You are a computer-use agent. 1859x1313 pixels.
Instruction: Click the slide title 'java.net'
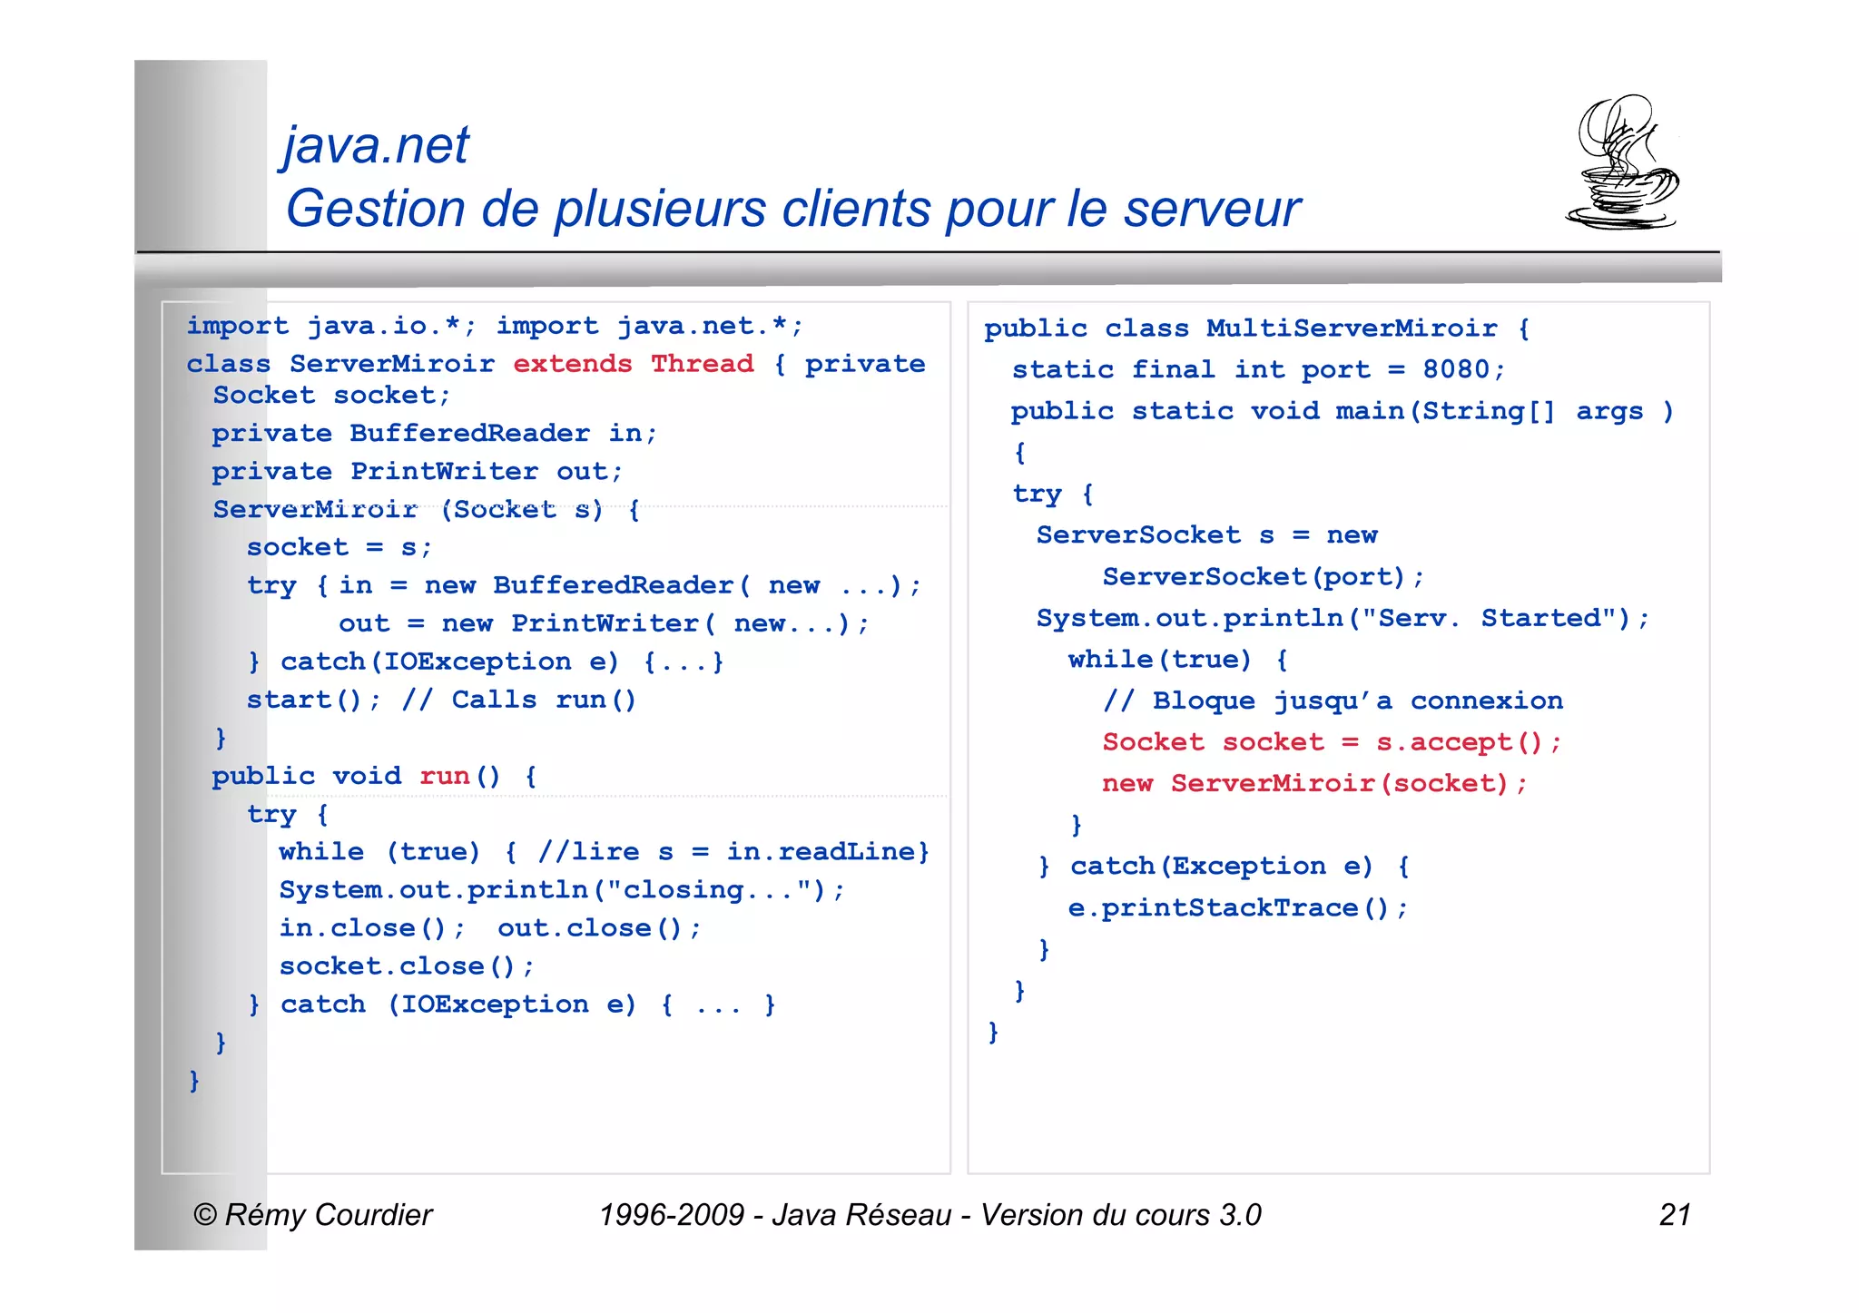tap(376, 144)
